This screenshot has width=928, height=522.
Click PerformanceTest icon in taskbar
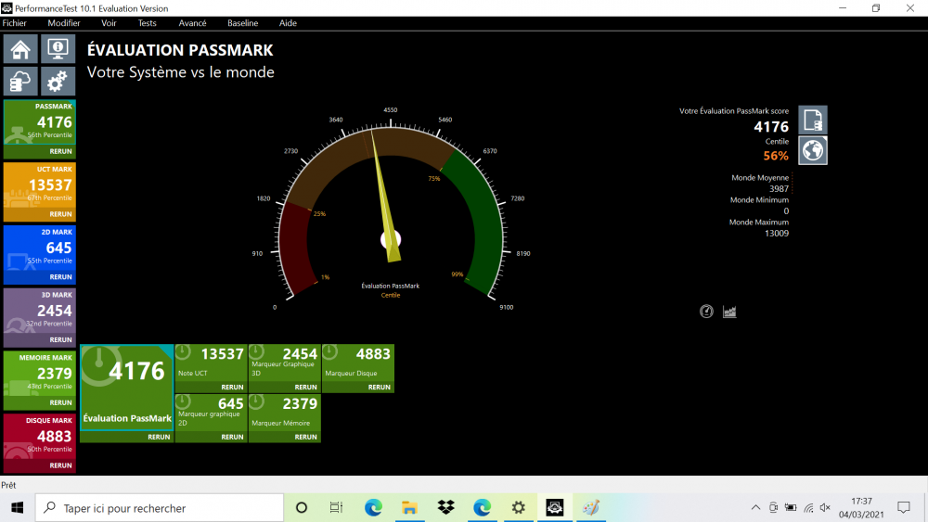pos(555,508)
